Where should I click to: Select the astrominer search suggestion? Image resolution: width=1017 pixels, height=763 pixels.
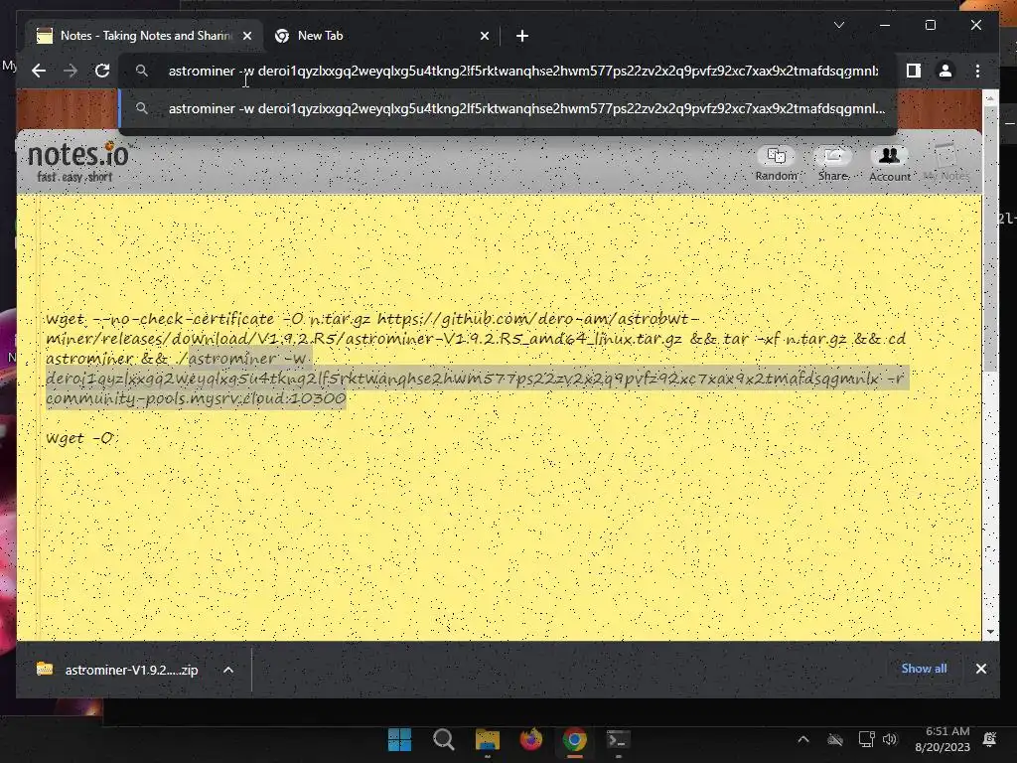[x=509, y=109]
